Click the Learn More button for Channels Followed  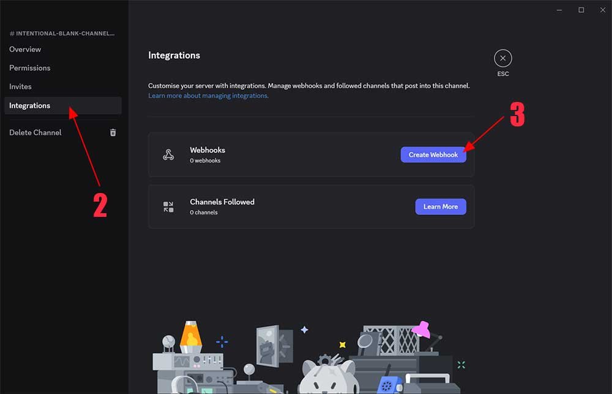[x=441, y=206]
